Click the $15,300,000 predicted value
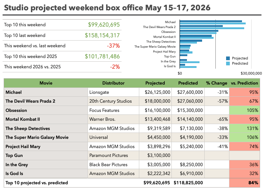266x192 pixels. click(190, 110)
